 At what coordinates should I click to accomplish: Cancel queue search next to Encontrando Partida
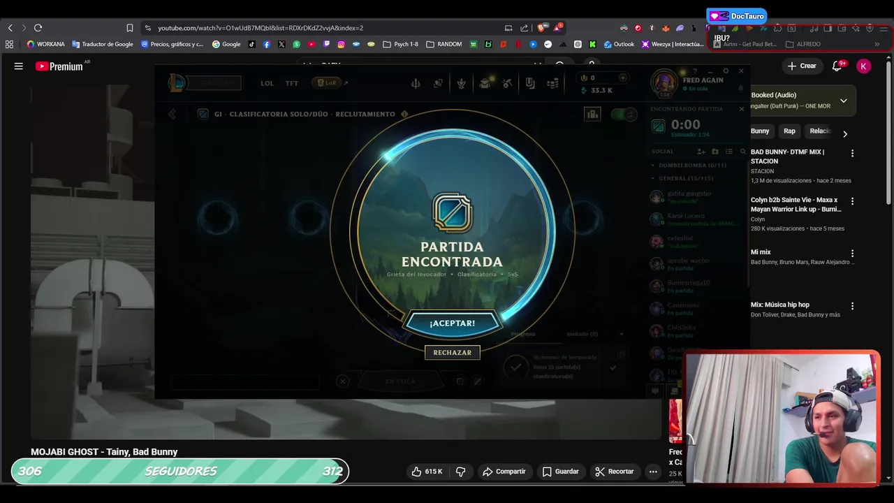coord(742,109)
